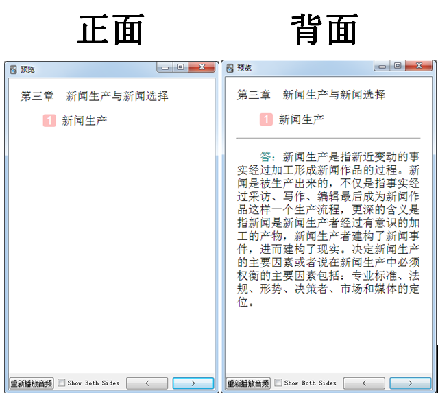The height and width of the screenshot is (393, 438).
Task: Minimize the left preview window
Action: (165, 67)
